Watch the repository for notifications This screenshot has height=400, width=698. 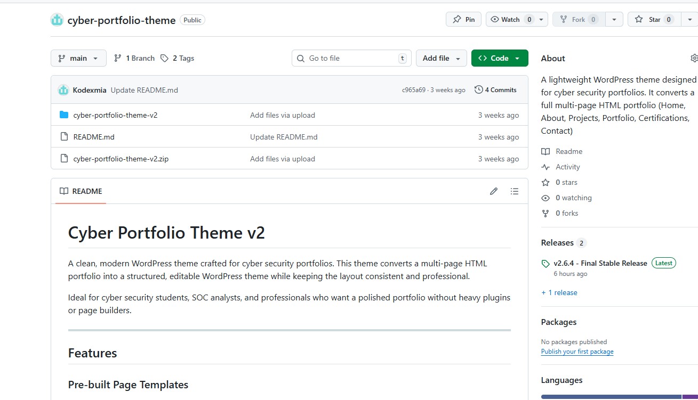coord(510,20)
